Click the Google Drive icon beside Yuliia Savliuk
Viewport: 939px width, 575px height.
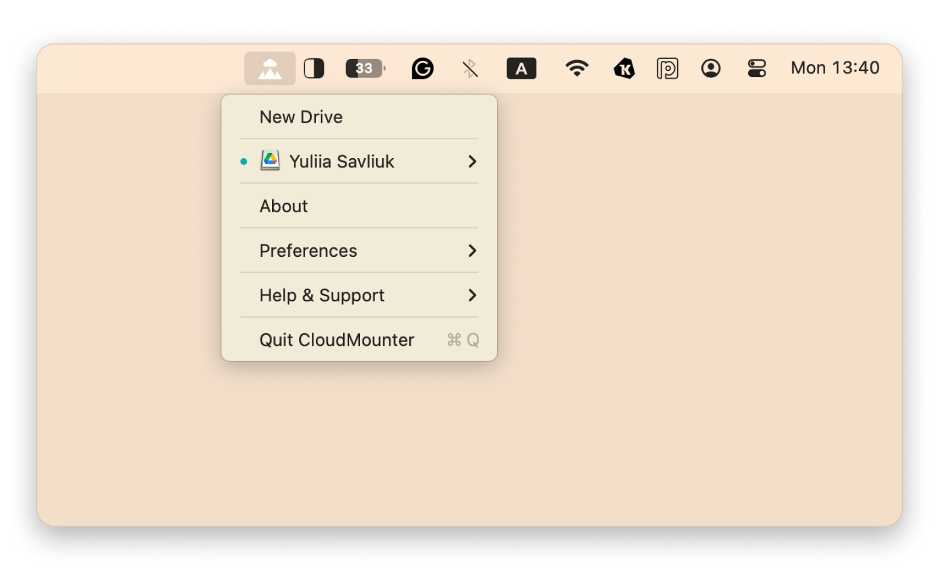pos(270,161)
